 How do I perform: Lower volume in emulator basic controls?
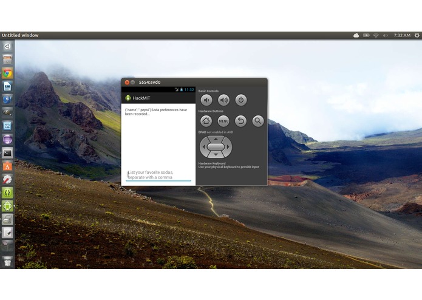click(x=206, y=100)
